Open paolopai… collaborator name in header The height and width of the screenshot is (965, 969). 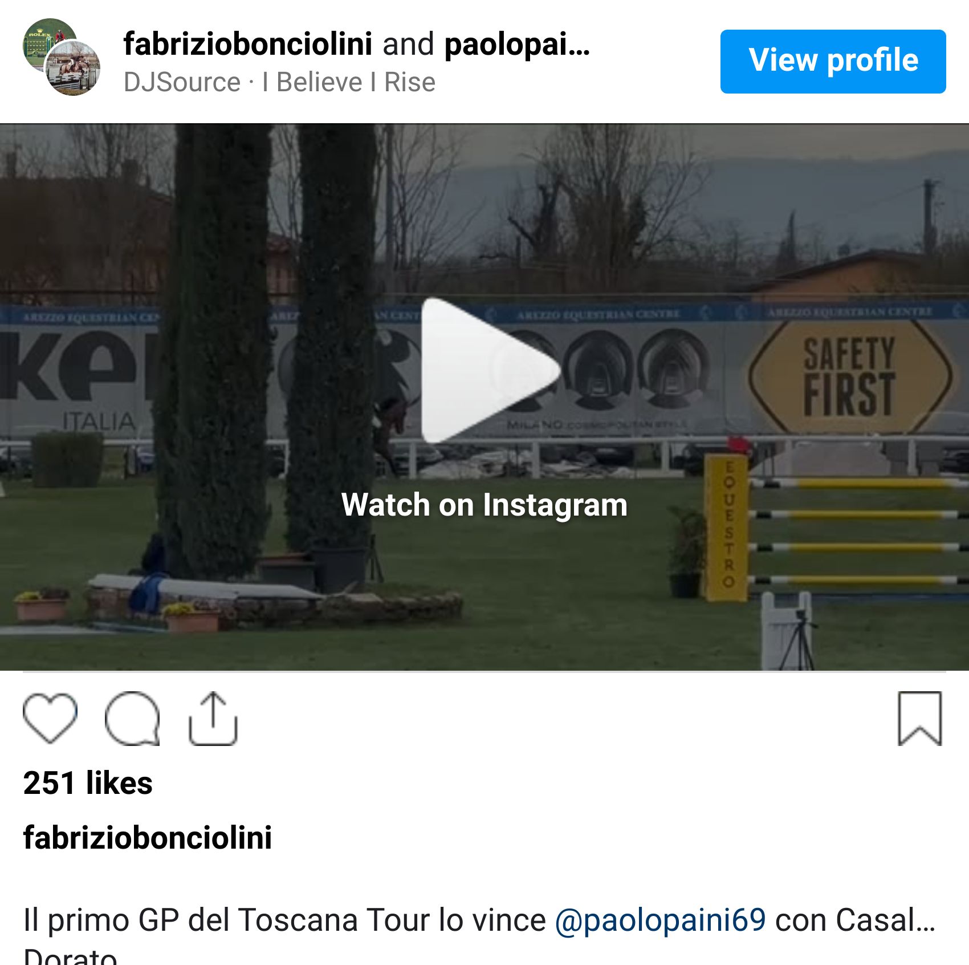[517, 44]
